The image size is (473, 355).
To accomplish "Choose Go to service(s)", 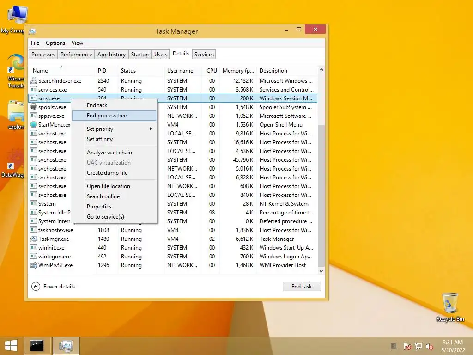I will tap(115, 217).
